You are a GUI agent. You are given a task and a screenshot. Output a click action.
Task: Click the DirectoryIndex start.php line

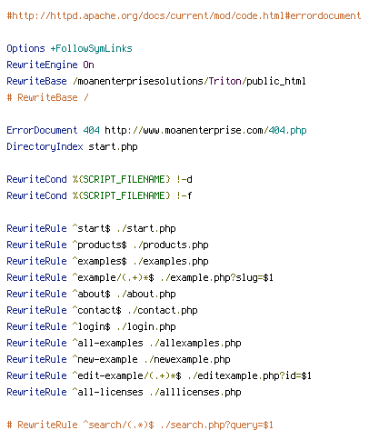(72, 146)
